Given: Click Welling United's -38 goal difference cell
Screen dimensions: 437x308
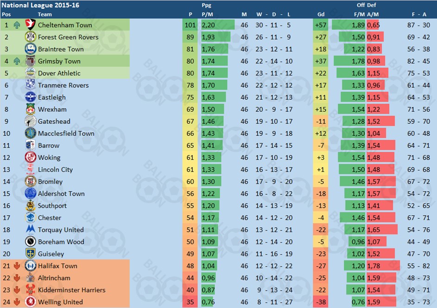Looking at the screenshot, I should [x=321, y=302].
